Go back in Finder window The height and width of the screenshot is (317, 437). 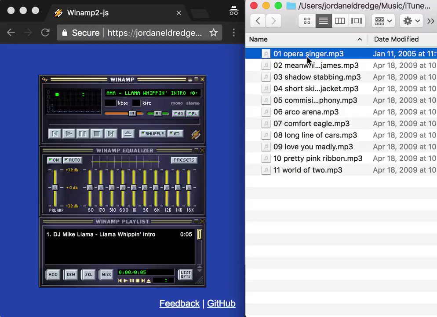(x=258, y=21)
